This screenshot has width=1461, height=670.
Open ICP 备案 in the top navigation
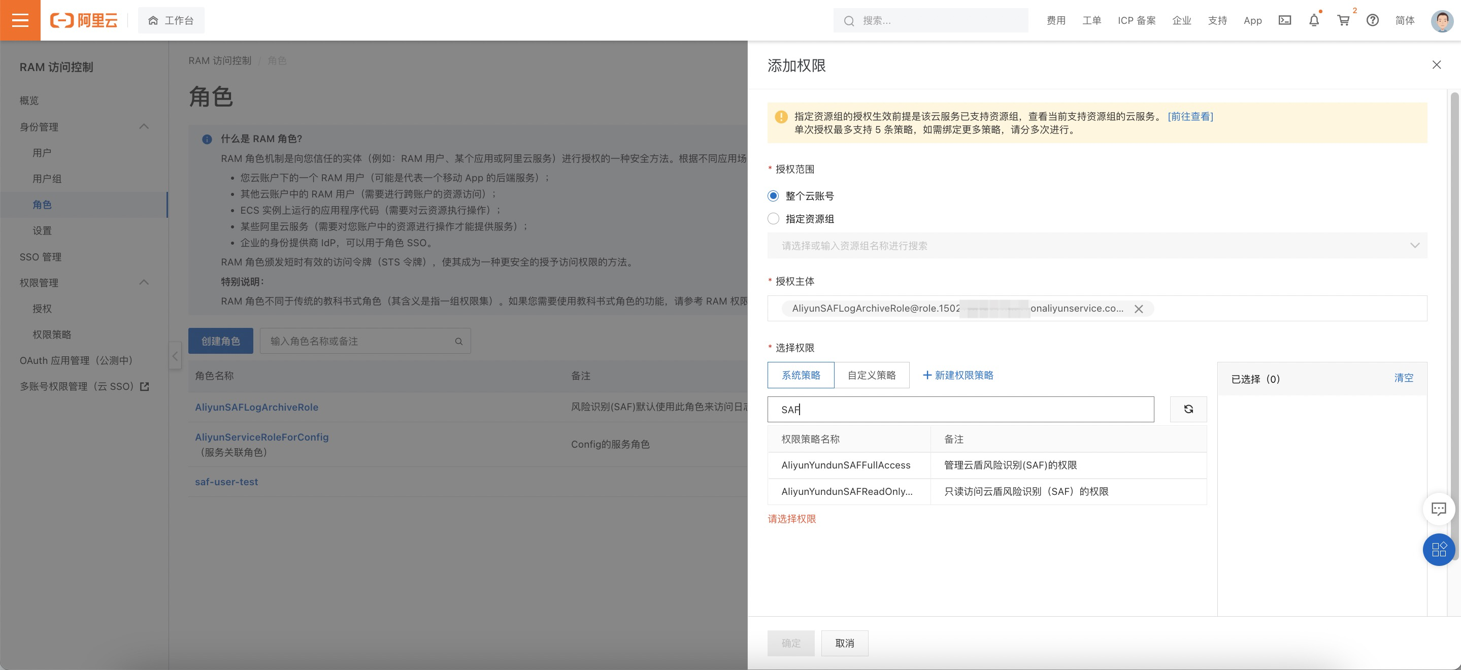pyautogui.click(x=1137, y=20)
